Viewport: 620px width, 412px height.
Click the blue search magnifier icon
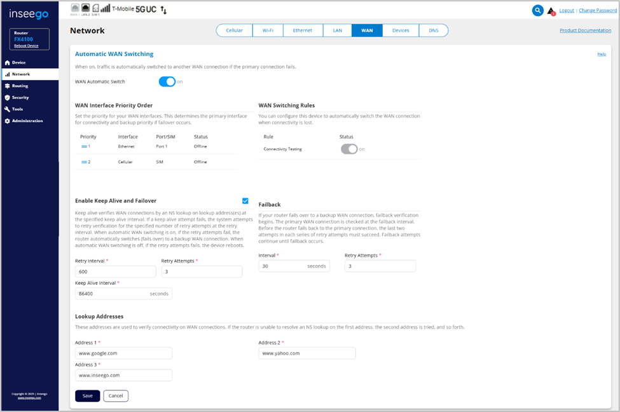[538, 10]
